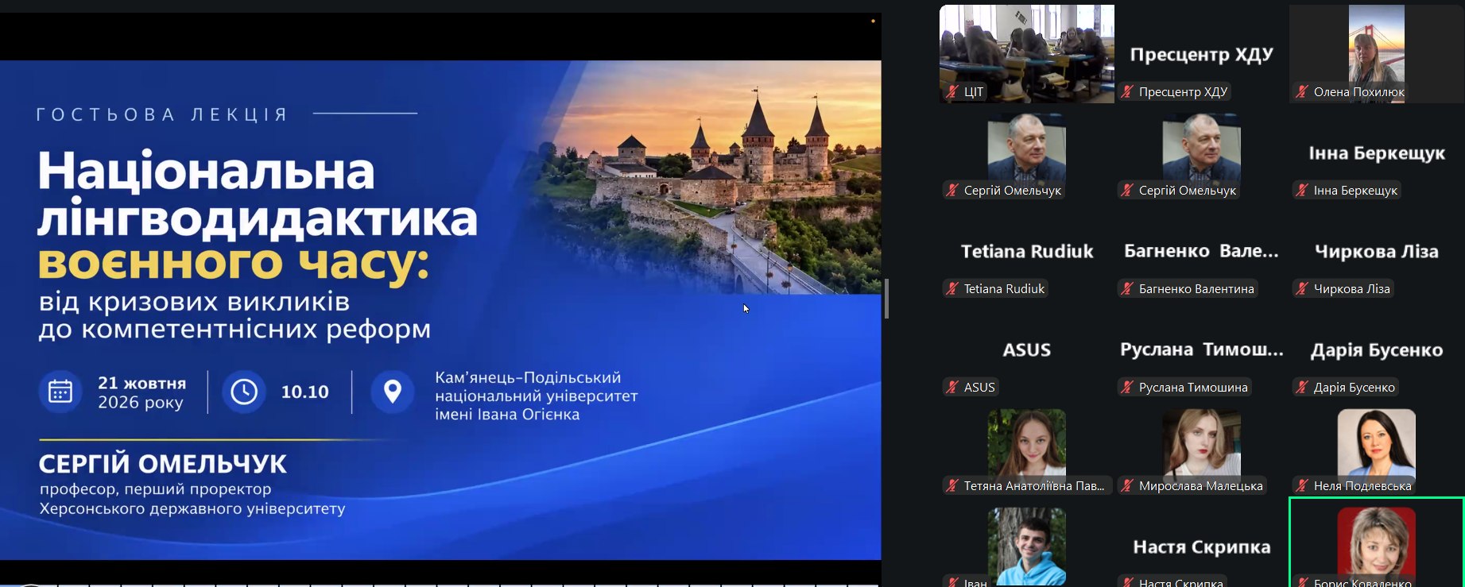Click the muted mic icon next to Руслана Тимошина
The image size is (1465, 587).
tap(1127, 388)
